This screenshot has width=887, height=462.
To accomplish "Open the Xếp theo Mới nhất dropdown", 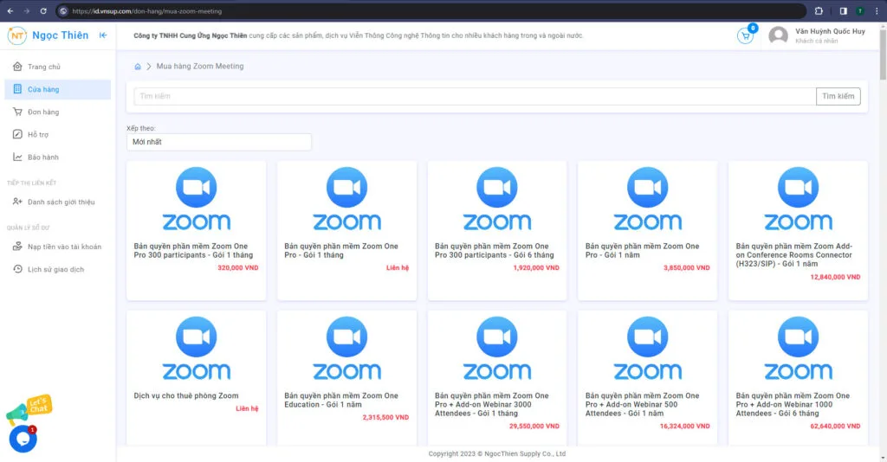I will tap(219, 142).
